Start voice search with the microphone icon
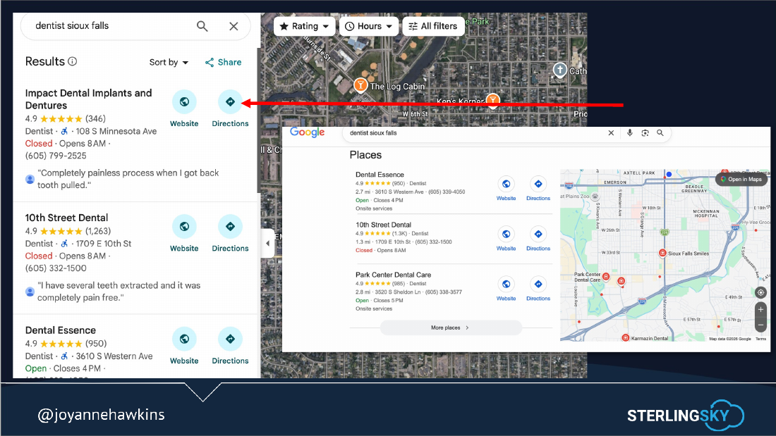 pos(629,133)
